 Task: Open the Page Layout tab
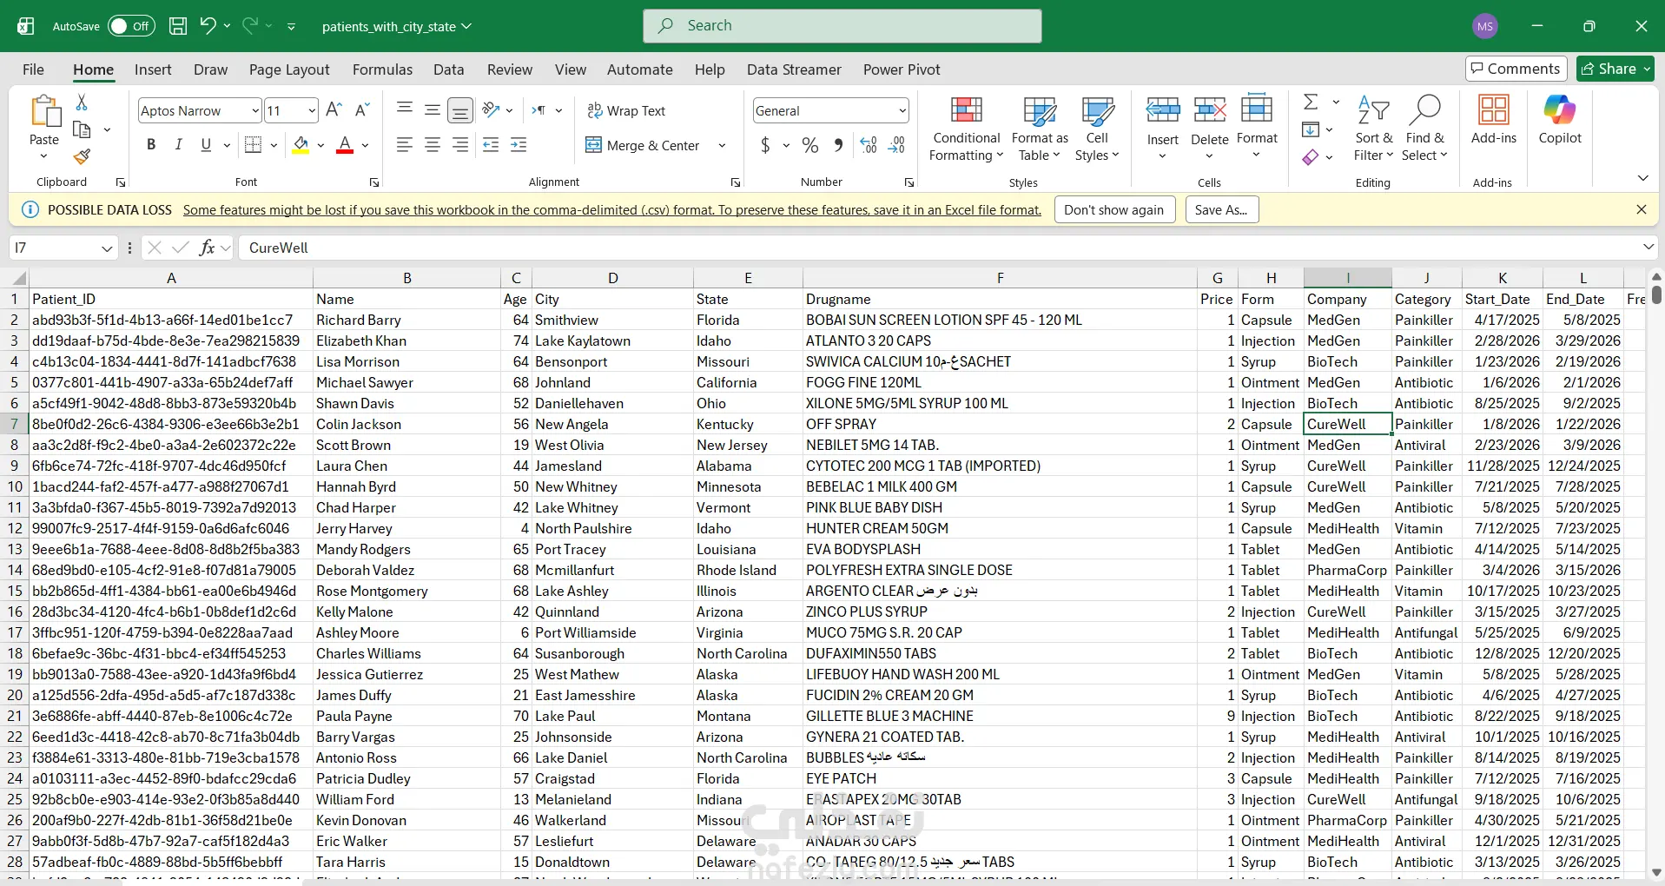click(289, 69)
